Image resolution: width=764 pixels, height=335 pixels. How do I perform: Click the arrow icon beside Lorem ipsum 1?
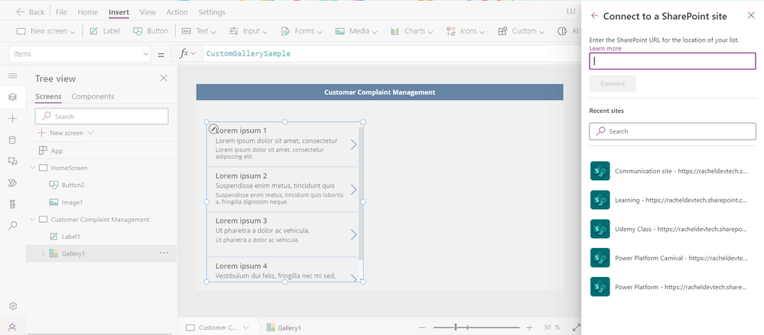354,144
